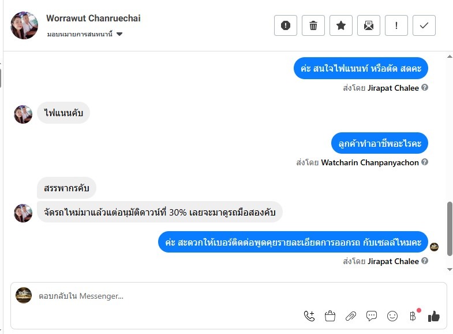453x334 pixels.
Task: Open Worrawut Chanruechai's profile name
Action: click(x=93, y=18)
